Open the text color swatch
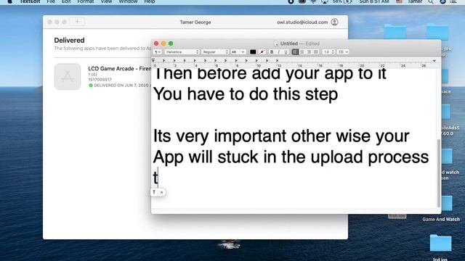This screenshot has height=261, width=465. click(253, 52)
